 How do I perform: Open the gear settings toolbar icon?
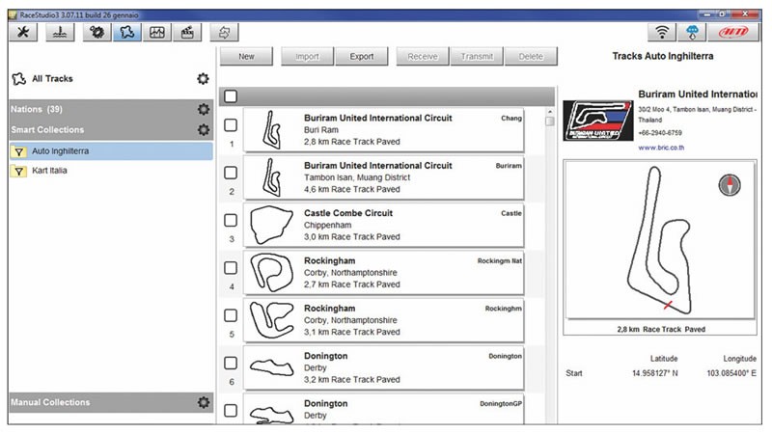(97, 33)
